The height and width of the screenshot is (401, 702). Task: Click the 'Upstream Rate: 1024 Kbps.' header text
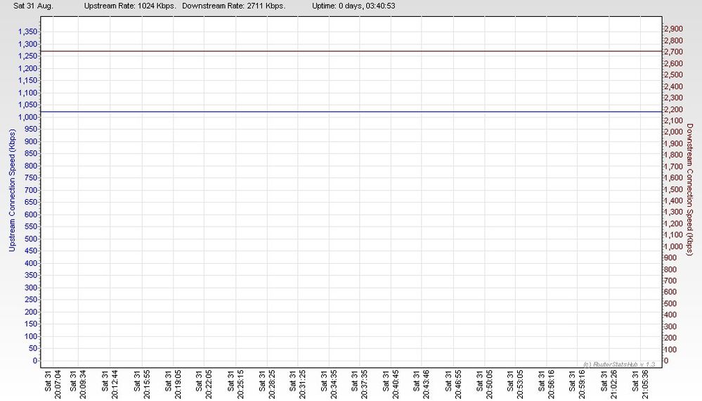tap(130, 6)
